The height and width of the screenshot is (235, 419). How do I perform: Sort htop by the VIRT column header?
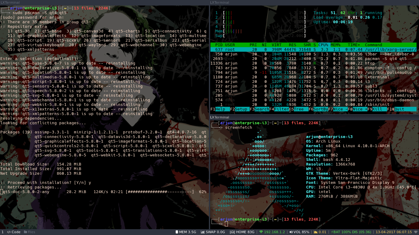click(277, 45)
